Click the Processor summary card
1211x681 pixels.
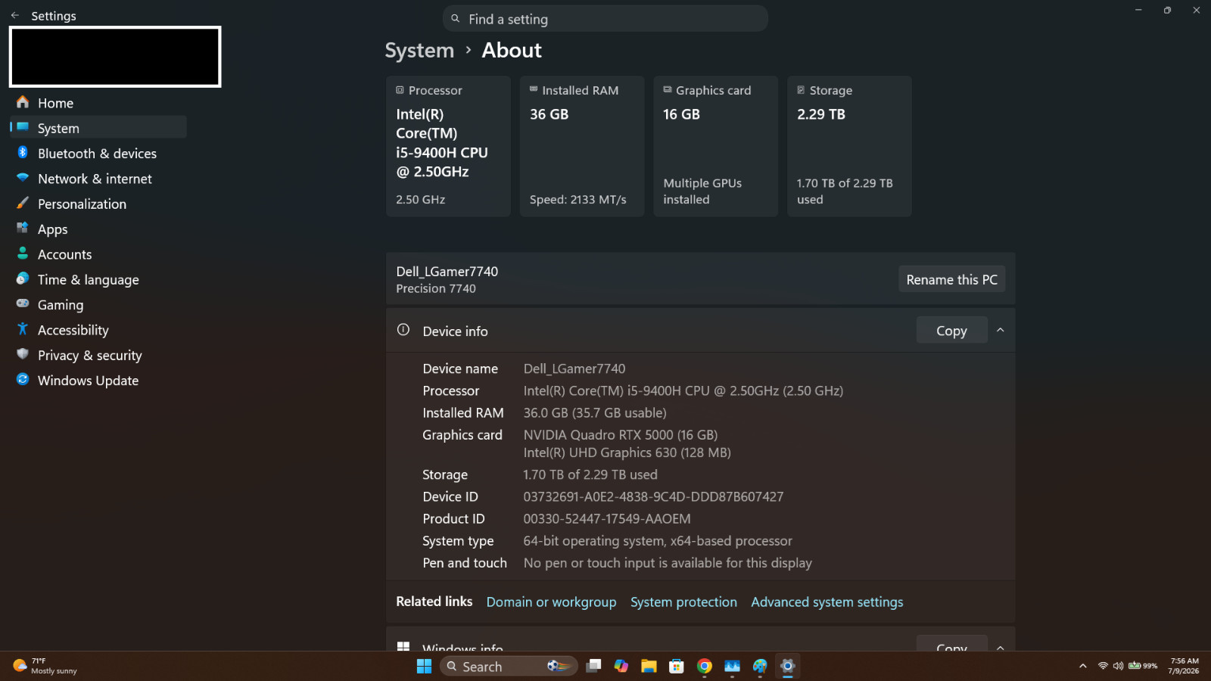(x=448, y=146)
